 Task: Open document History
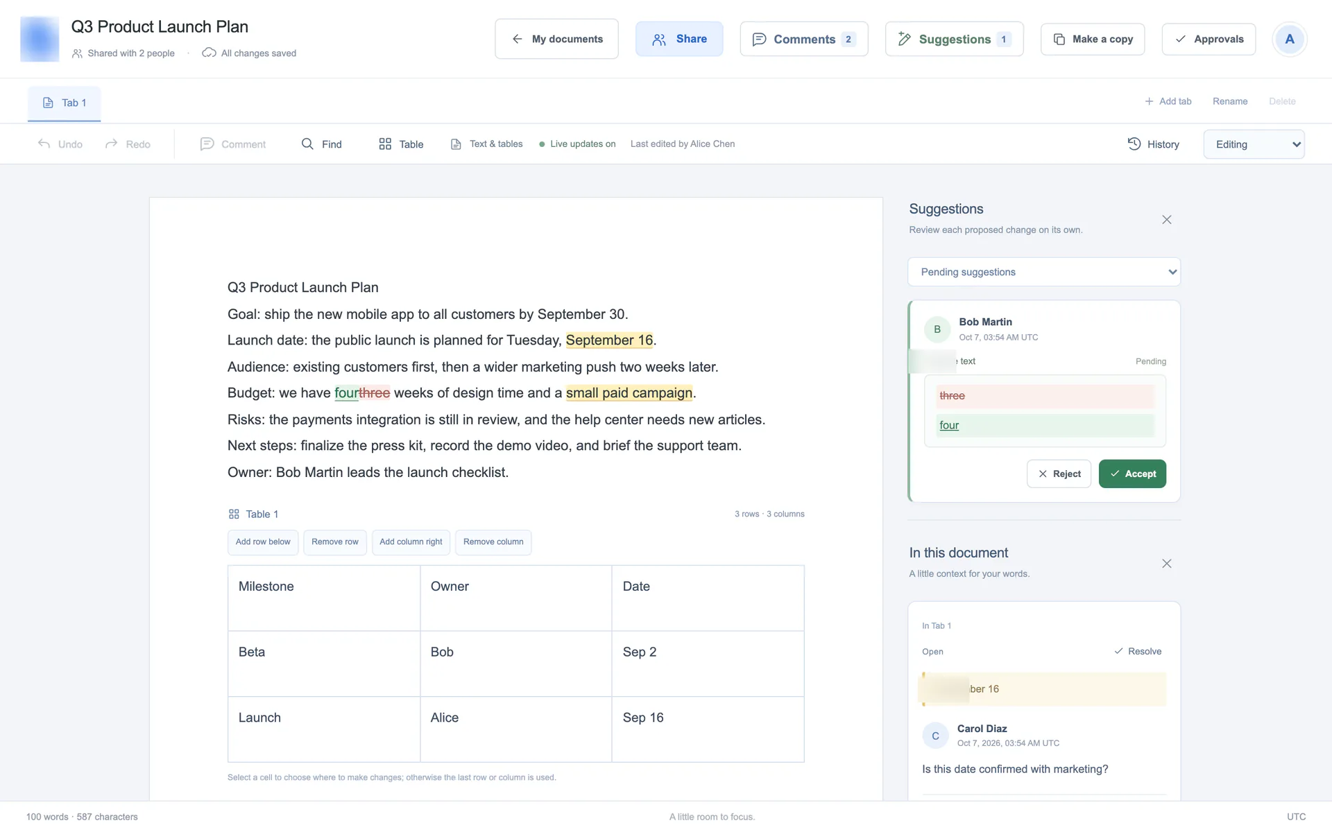click(1154, 144)
